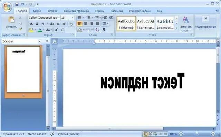Switch to Web Layout view in status bar

(x=155, y=134)
